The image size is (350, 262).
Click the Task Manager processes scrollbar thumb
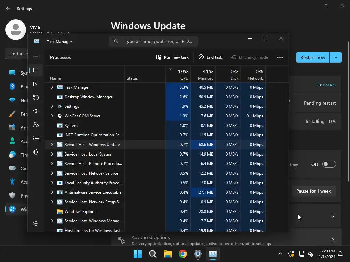click(286, 95)
